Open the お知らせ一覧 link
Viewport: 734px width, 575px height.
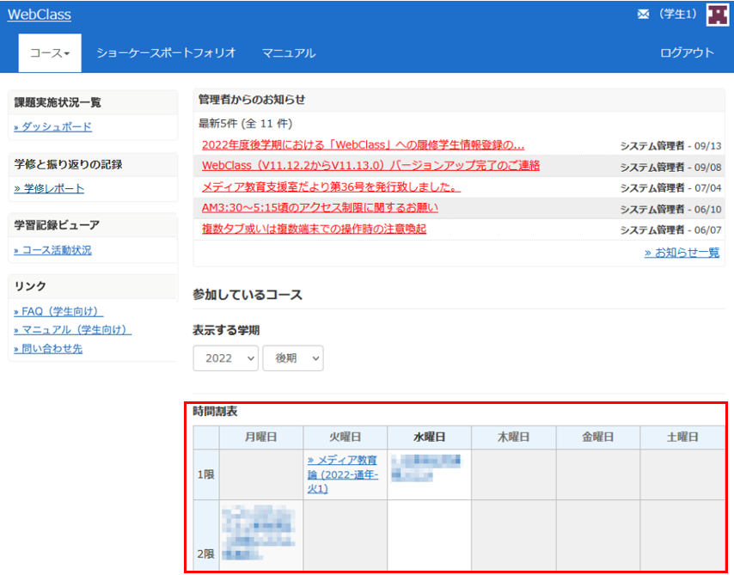click(682, 253)
